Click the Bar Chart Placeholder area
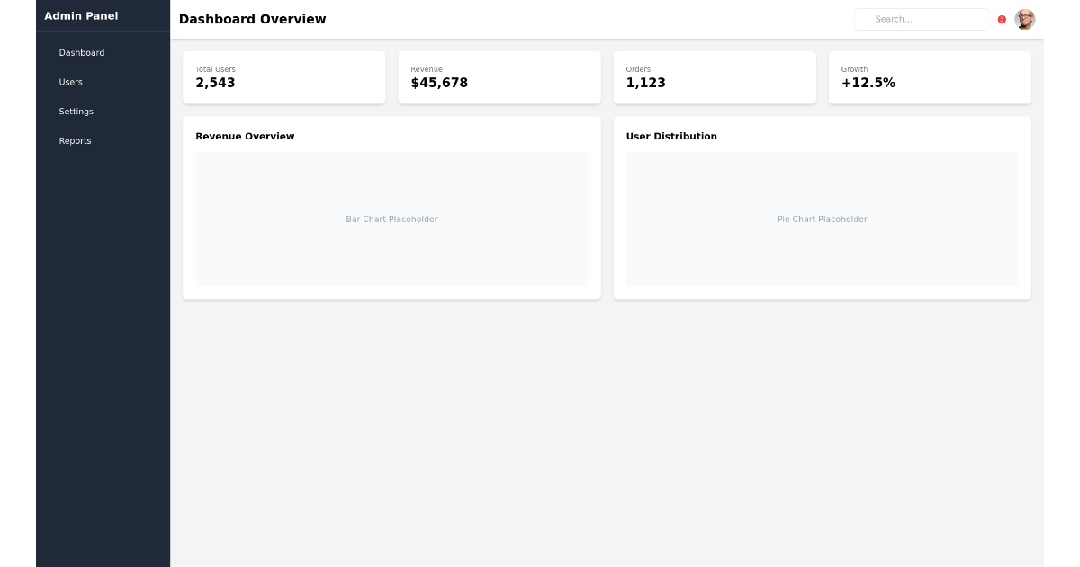The height and width of the screenshot is (567, 1080). coord(391,219)
